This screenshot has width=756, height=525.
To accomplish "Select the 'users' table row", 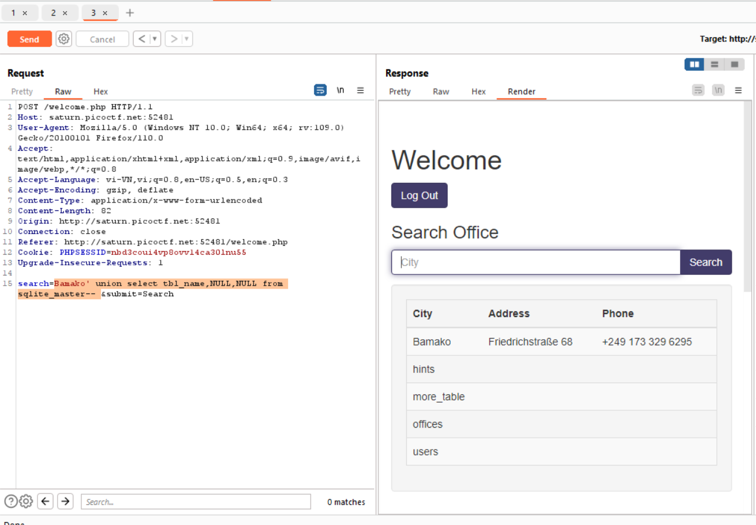I will [561, 451].
